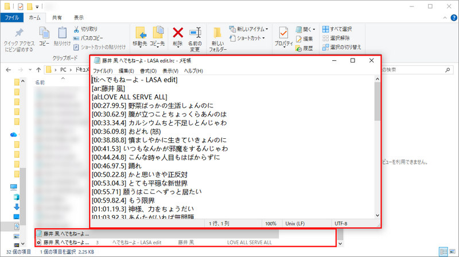The image size is (459, 257).
Task: Open Notepad's Help (ヘルプ(H)) menu
Action: 193,71
